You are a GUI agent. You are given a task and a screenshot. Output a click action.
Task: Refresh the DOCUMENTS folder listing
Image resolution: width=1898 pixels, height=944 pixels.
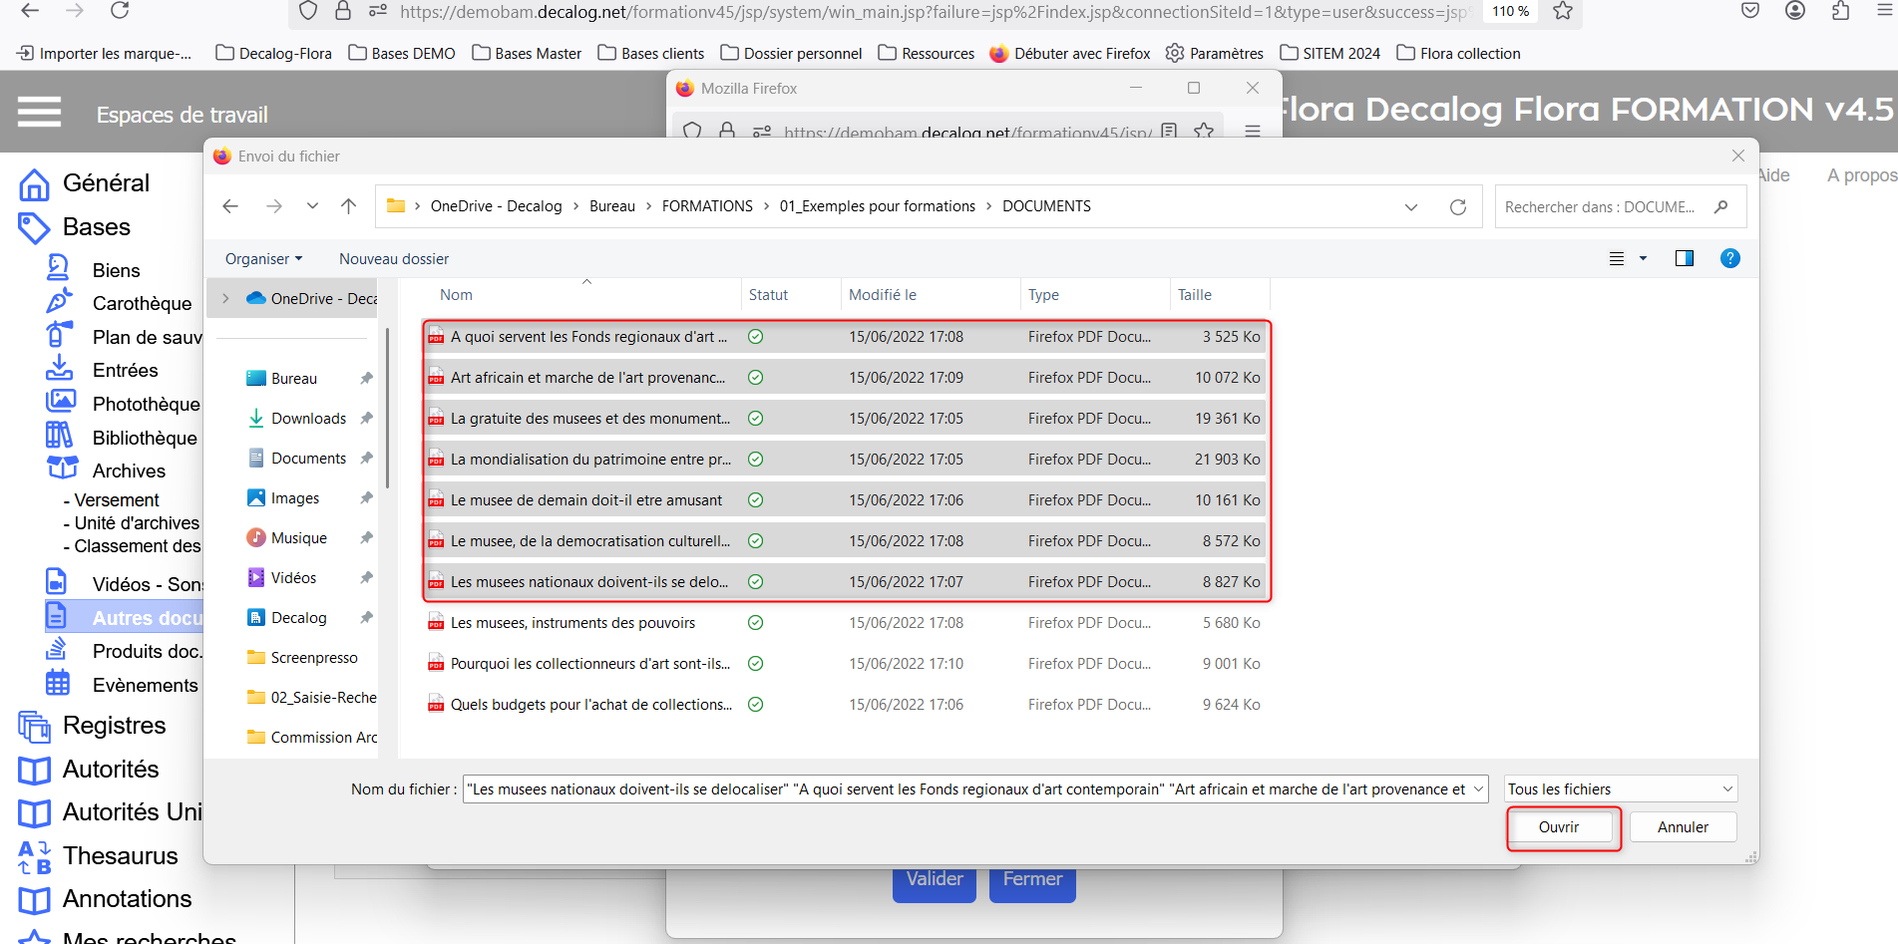(x=1457, y=207)
